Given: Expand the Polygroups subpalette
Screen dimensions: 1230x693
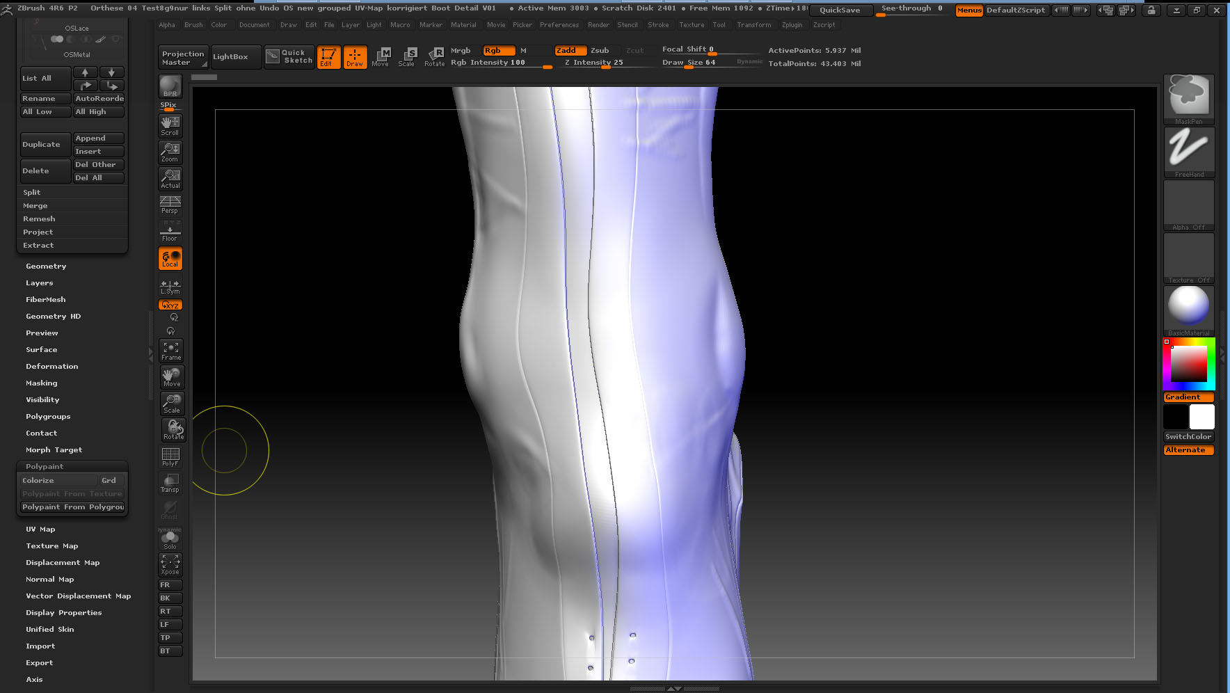Looking at the screenshot, I should (x=48, y=417).
